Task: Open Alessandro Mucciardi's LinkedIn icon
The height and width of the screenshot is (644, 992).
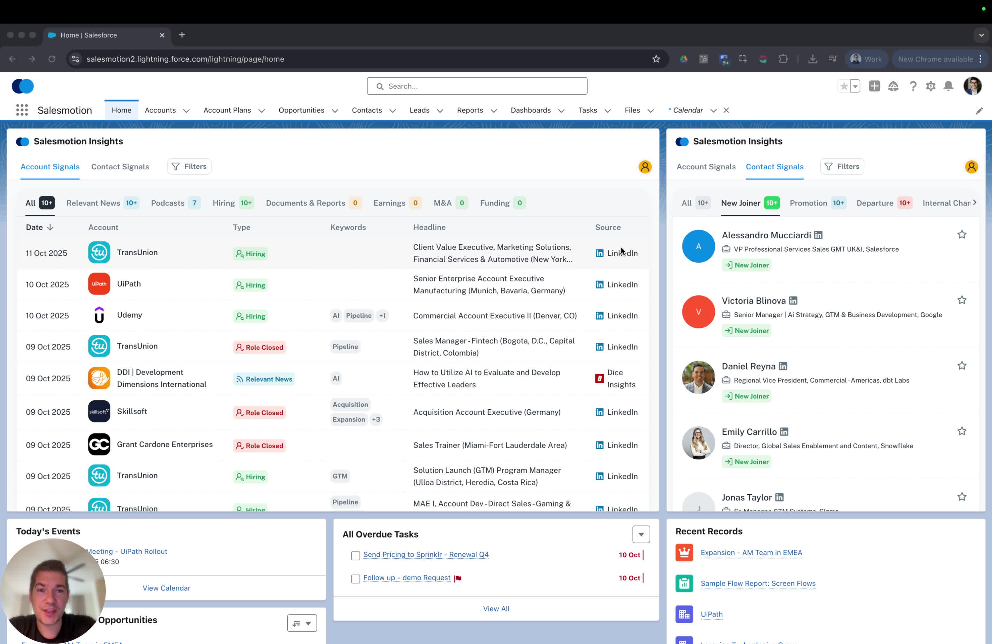Action: point(818,235)
